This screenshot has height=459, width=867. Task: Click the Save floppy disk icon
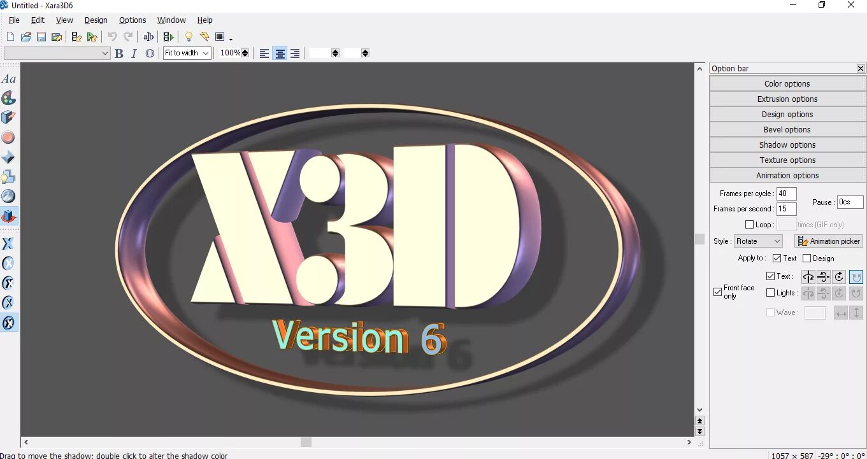(41, 37)
